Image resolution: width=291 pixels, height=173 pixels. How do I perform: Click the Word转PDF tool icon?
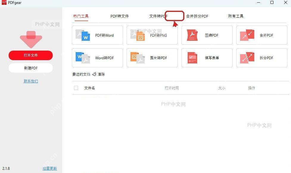(83, 58)
